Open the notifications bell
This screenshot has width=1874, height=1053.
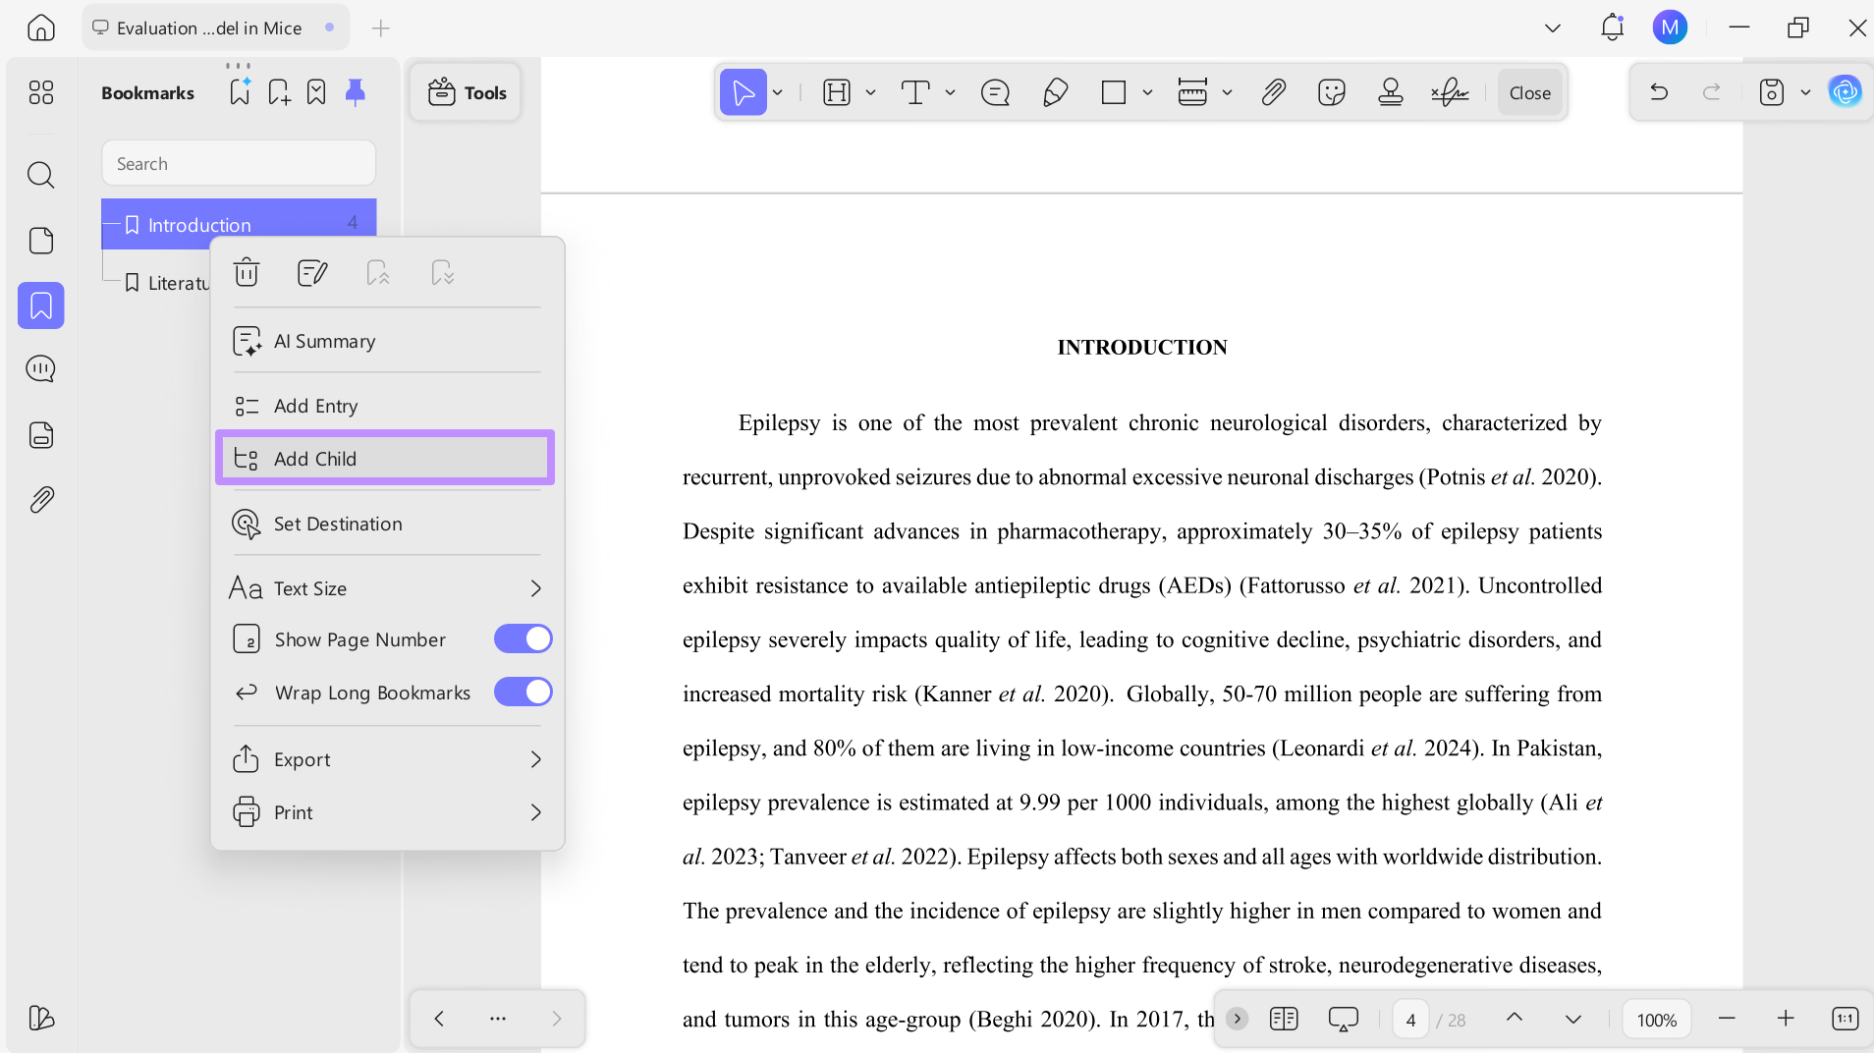coord(1612,28)
